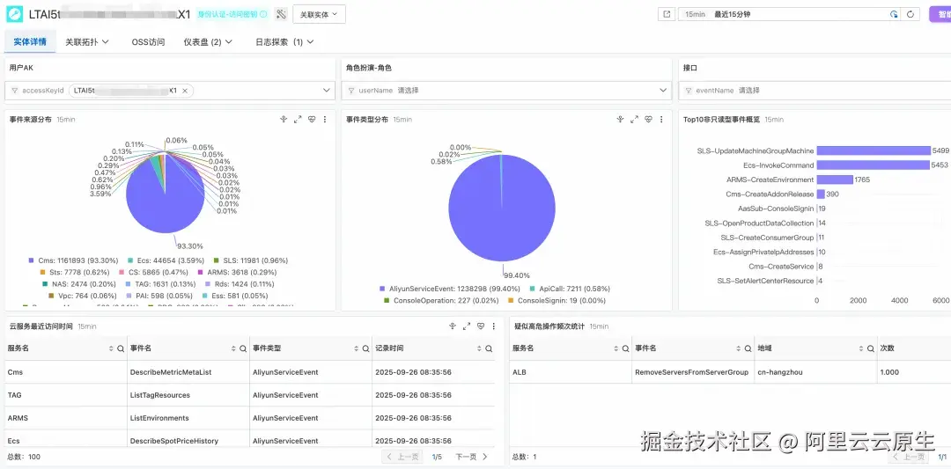This screenshot has height=469, width=951.
Task: Click the SLS-UpdateMachineGroupMachine bar
Action: 874,150
